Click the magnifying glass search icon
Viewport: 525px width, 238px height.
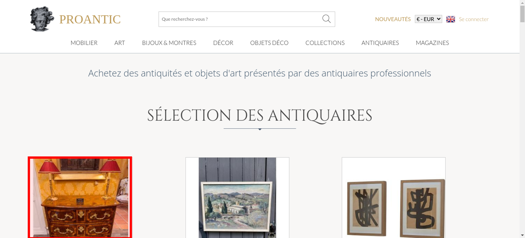pyautogui.click(x=326, y=19)
